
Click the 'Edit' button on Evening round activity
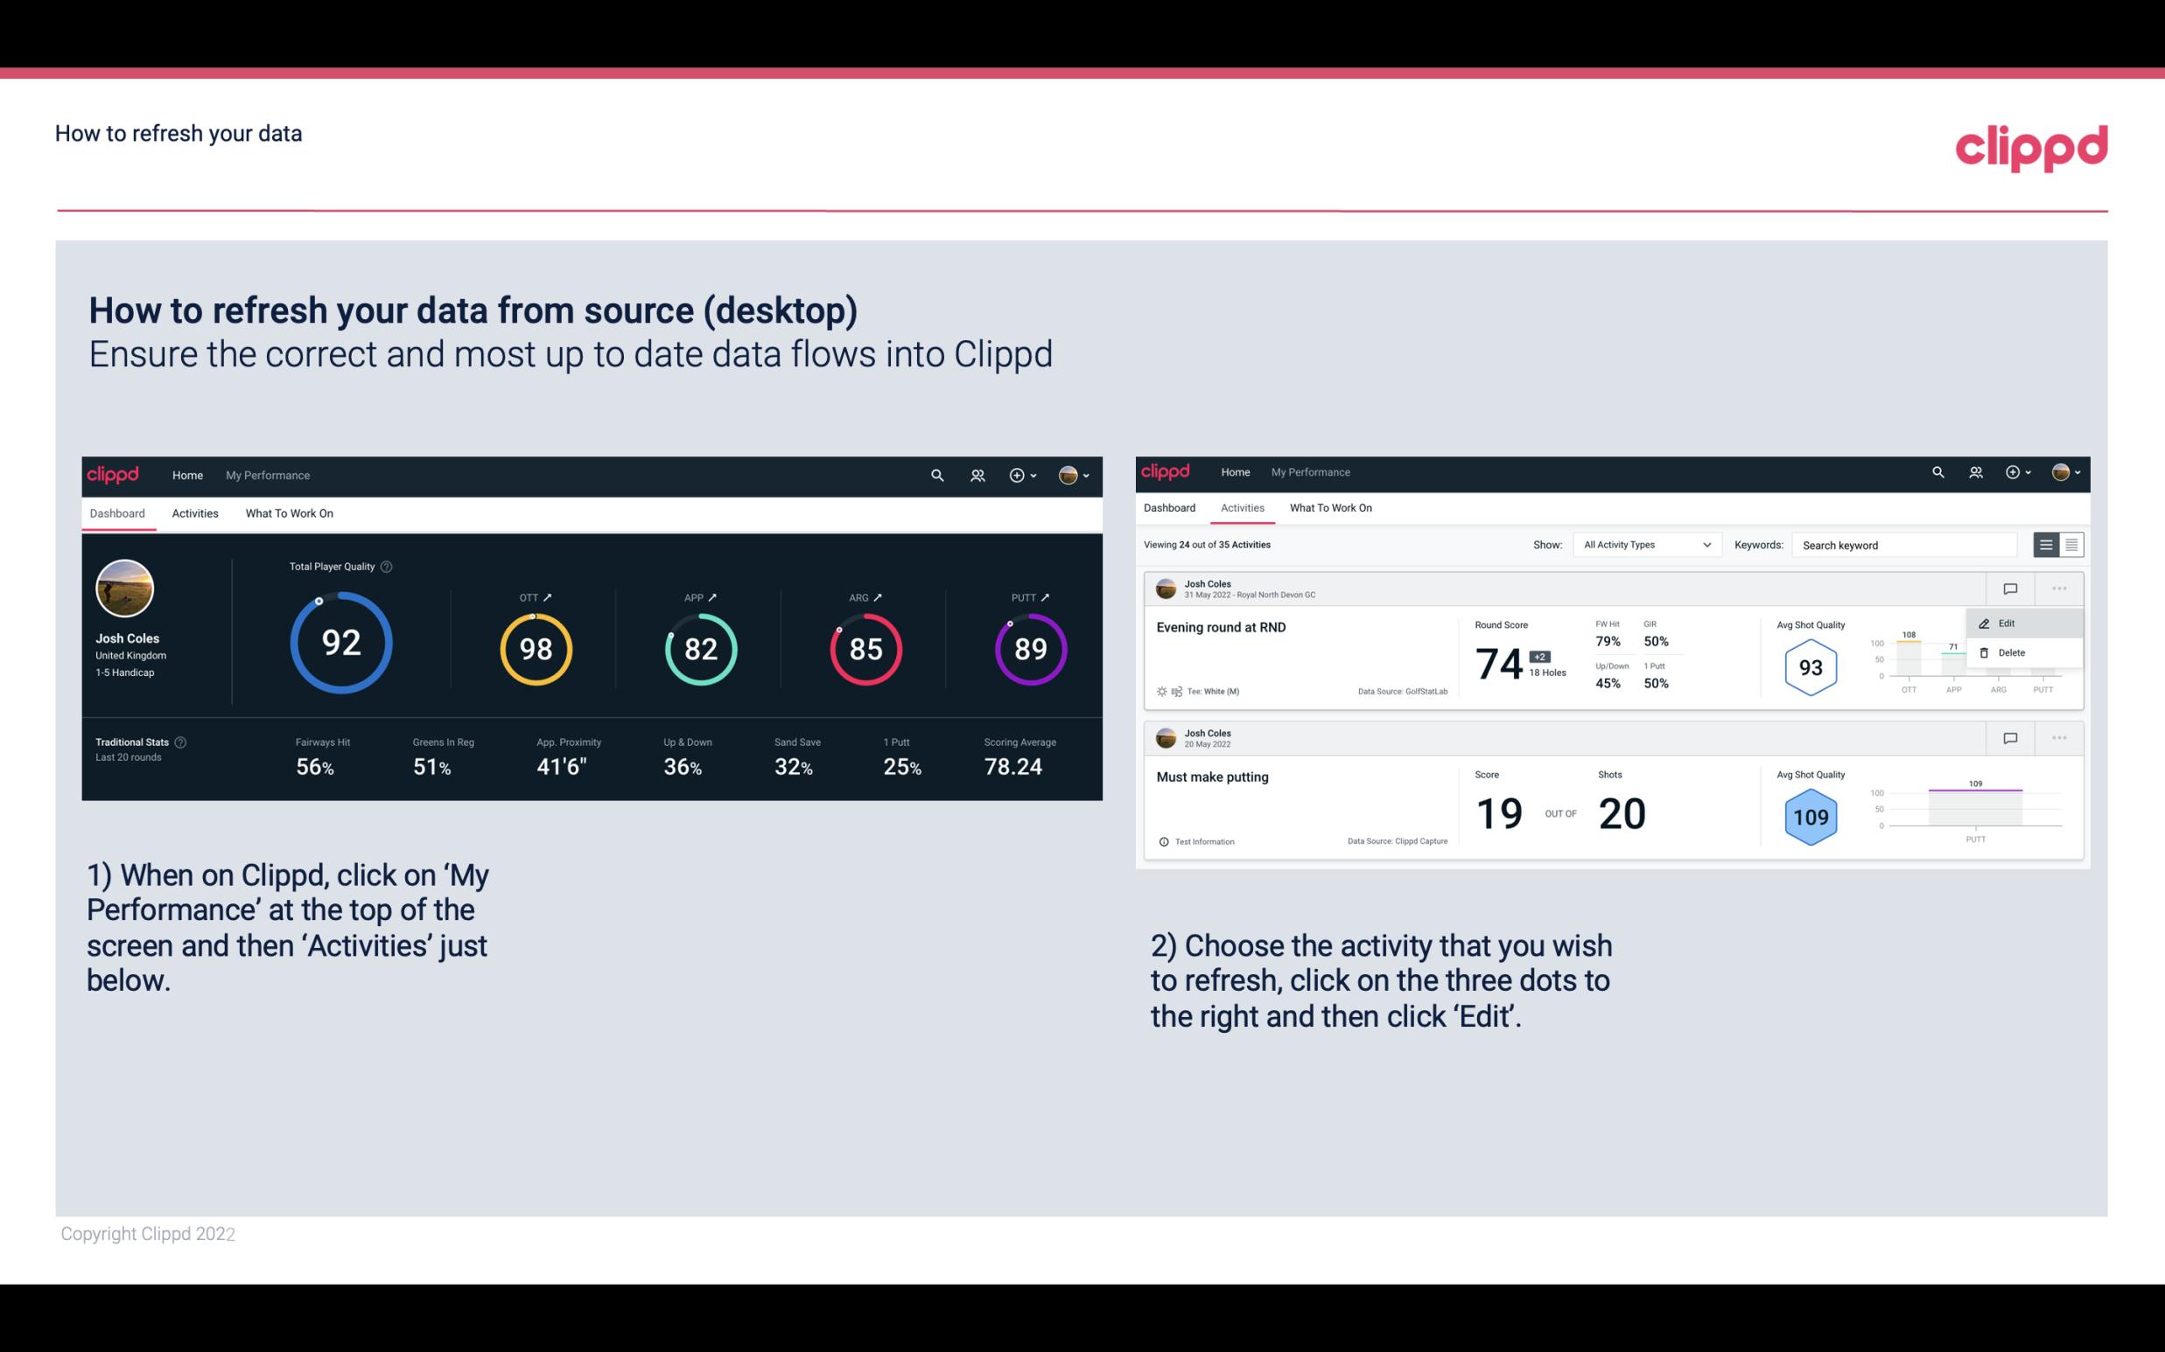coord(2007,623)
